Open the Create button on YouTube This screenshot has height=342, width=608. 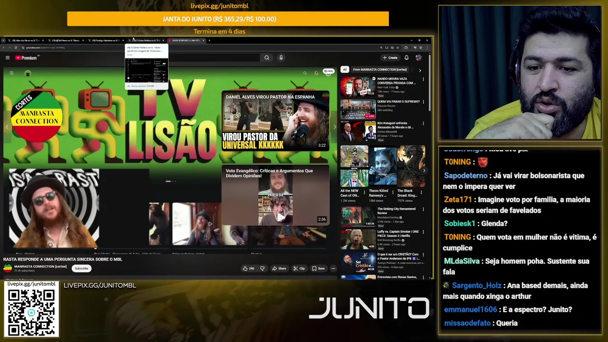[x=390, y=57]
